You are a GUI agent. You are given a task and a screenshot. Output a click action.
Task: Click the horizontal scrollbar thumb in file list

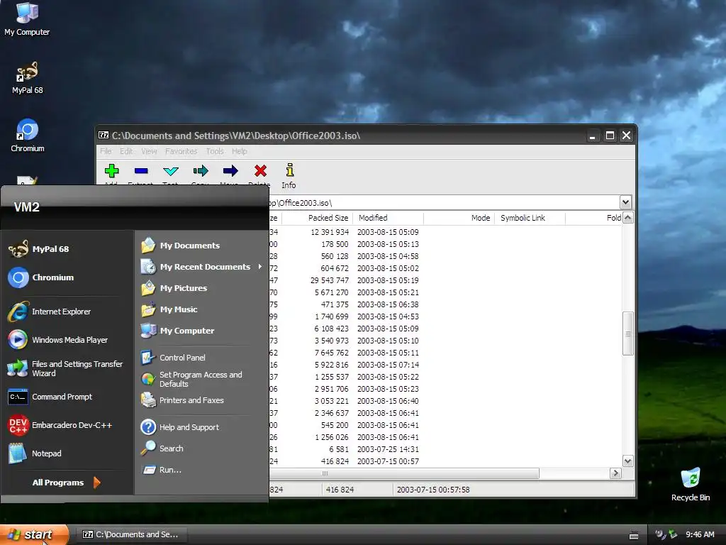[403, 473]
